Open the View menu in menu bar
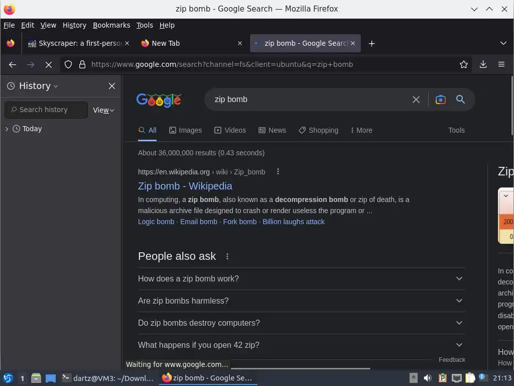 (48, 25)
